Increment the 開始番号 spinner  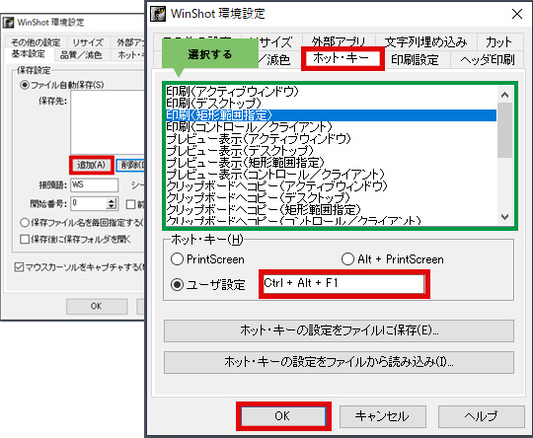coord(112,201)
